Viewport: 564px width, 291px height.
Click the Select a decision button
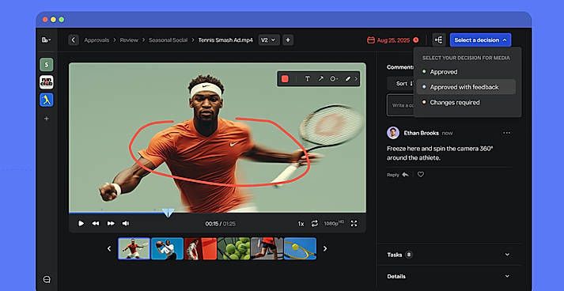(480, 40)
